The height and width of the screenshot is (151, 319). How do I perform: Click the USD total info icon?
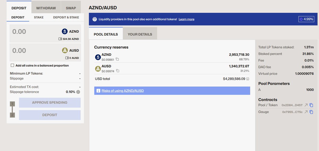coord(247,79)
